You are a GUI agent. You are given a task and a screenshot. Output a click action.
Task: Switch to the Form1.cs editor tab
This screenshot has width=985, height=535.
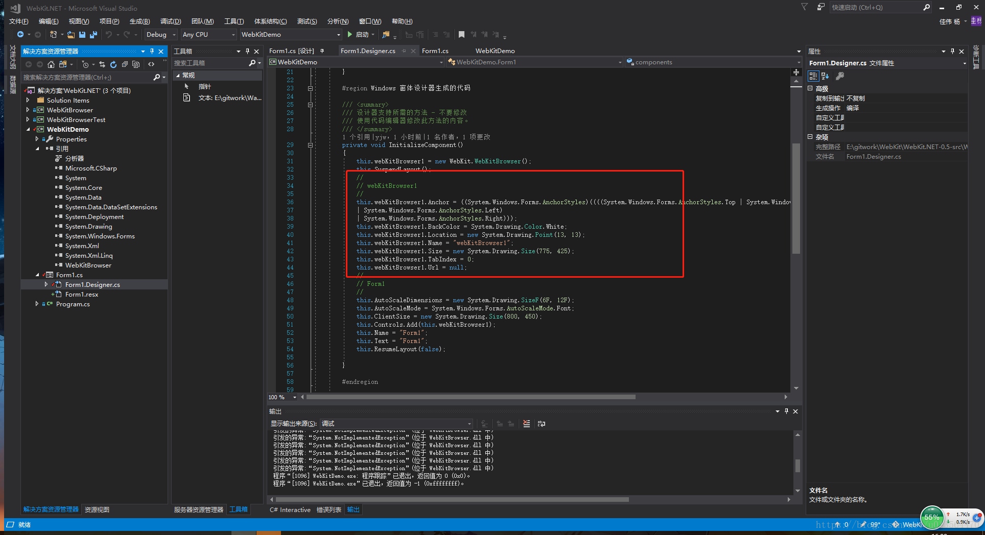point(435,51)
